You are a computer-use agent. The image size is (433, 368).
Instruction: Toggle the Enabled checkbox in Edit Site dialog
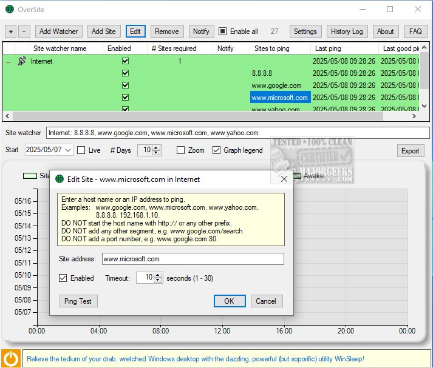[x=63, y=278]
